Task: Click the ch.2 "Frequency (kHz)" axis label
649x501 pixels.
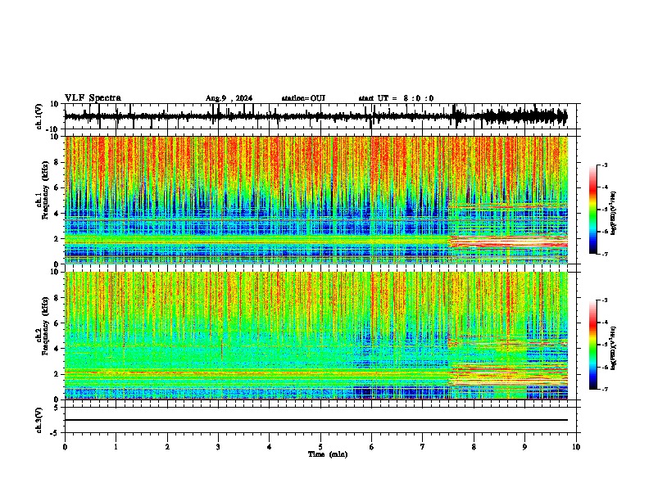Action: pyautogui.click(x=45, y=326)
